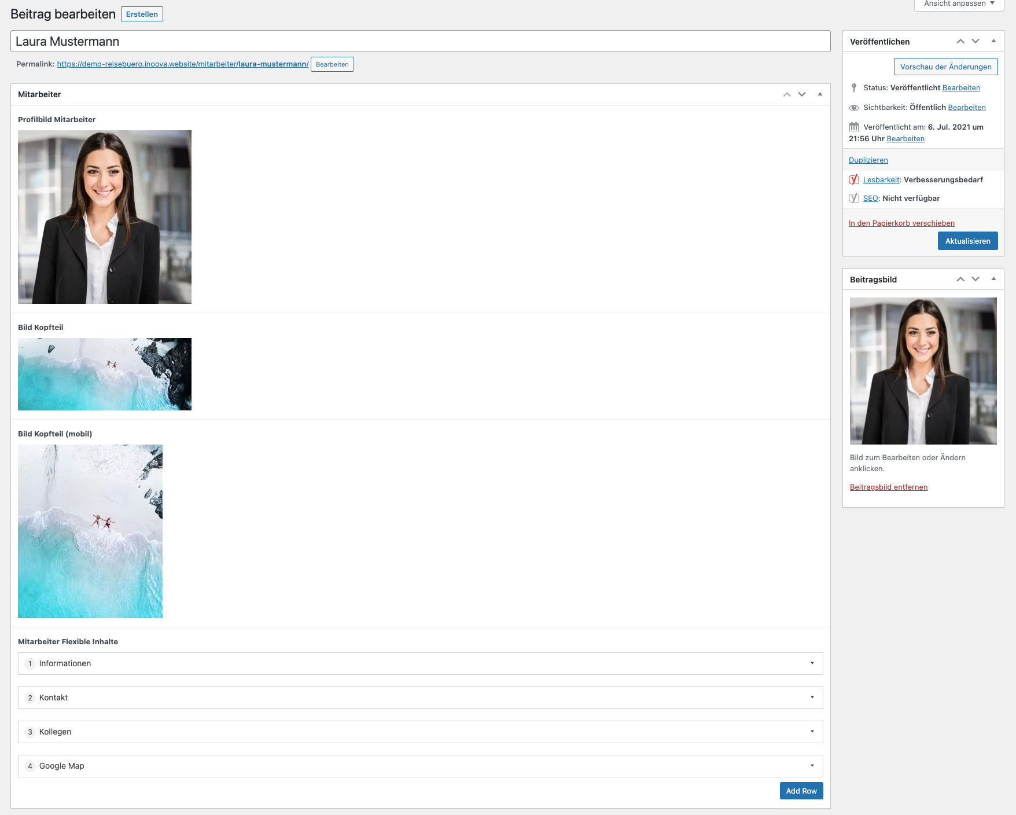Collapse the Beitragsbild box
This screenshot has width=1016, height=815.
(x=993, y=279)
